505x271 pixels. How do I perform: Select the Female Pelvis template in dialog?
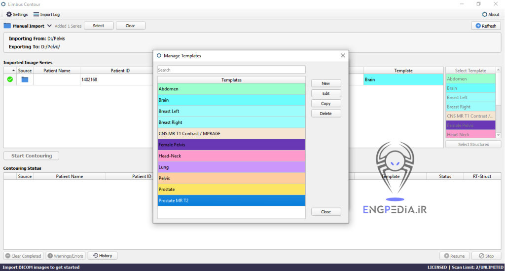point(231,145)
